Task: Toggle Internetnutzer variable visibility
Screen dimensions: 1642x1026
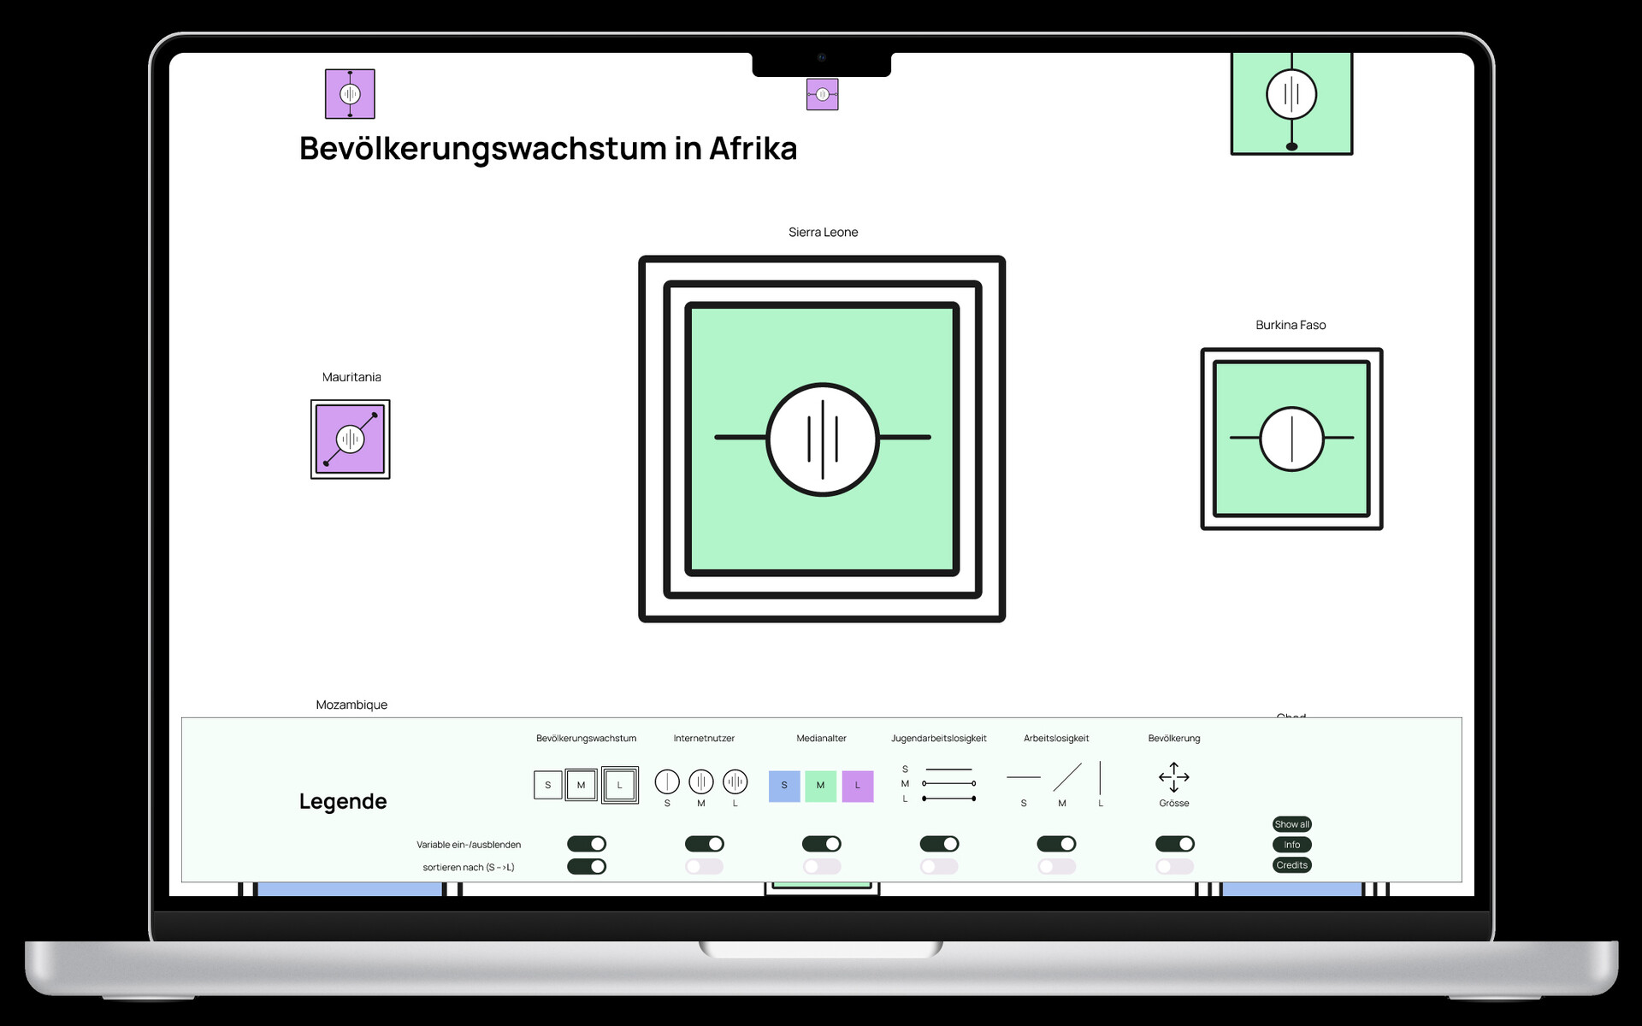Action: pyautogui.click(x=705, y=844)
